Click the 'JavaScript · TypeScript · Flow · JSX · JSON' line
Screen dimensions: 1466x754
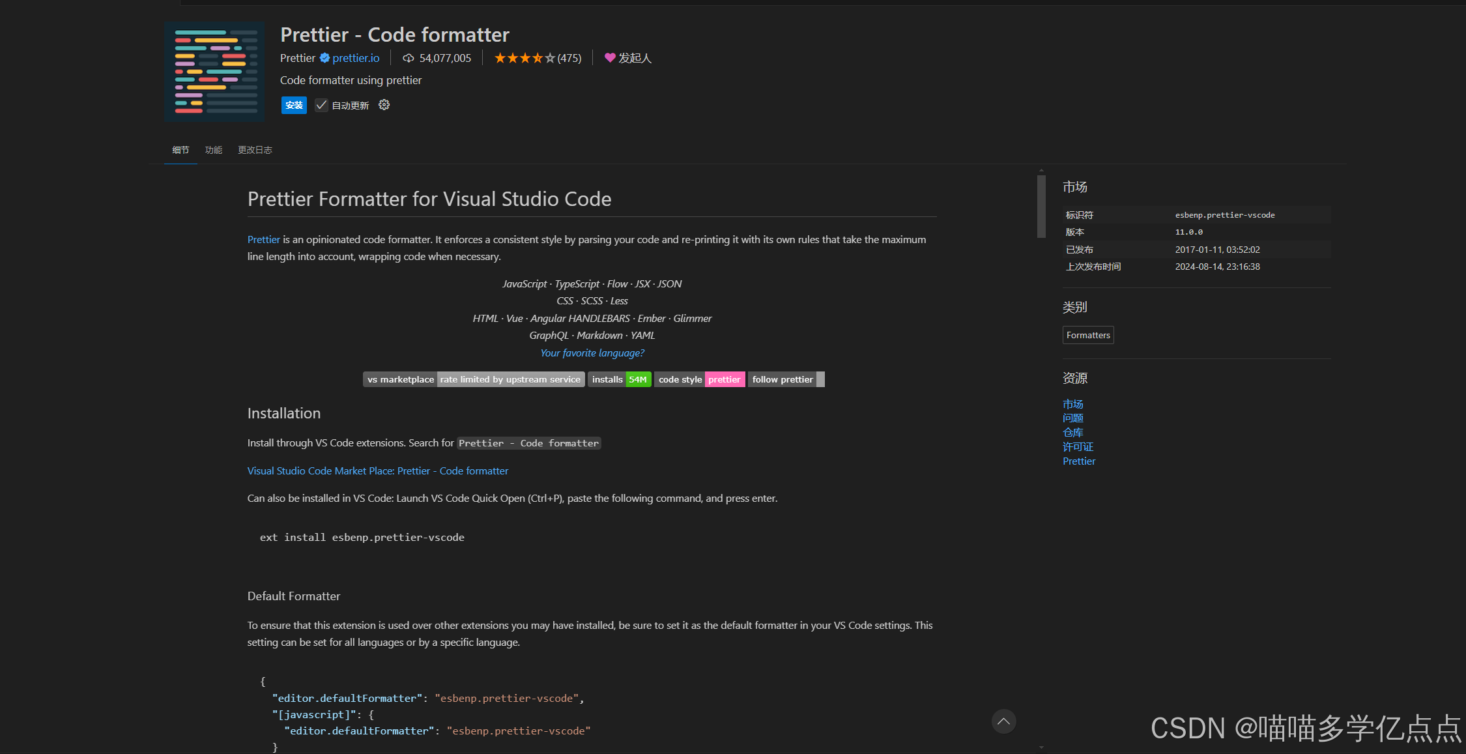(x=592, y=284)
